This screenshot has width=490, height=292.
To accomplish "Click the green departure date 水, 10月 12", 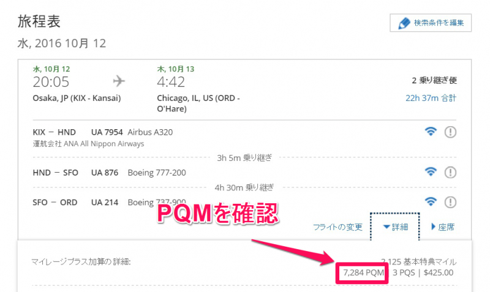I will pos(51,69).
